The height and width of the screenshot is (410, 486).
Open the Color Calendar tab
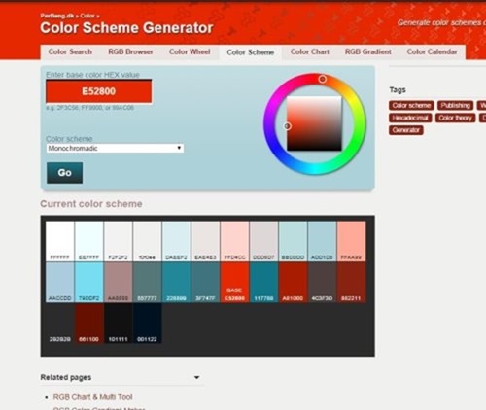click(432, 51)
